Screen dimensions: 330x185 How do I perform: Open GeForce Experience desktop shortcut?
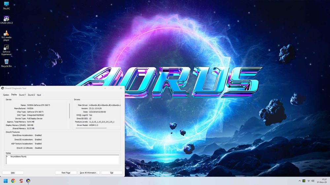click(x=6, y=50)
